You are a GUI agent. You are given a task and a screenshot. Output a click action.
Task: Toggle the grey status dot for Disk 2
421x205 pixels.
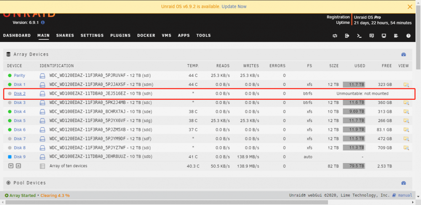point(10,93)
